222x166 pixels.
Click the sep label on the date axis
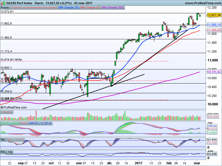tap(21, 163)
